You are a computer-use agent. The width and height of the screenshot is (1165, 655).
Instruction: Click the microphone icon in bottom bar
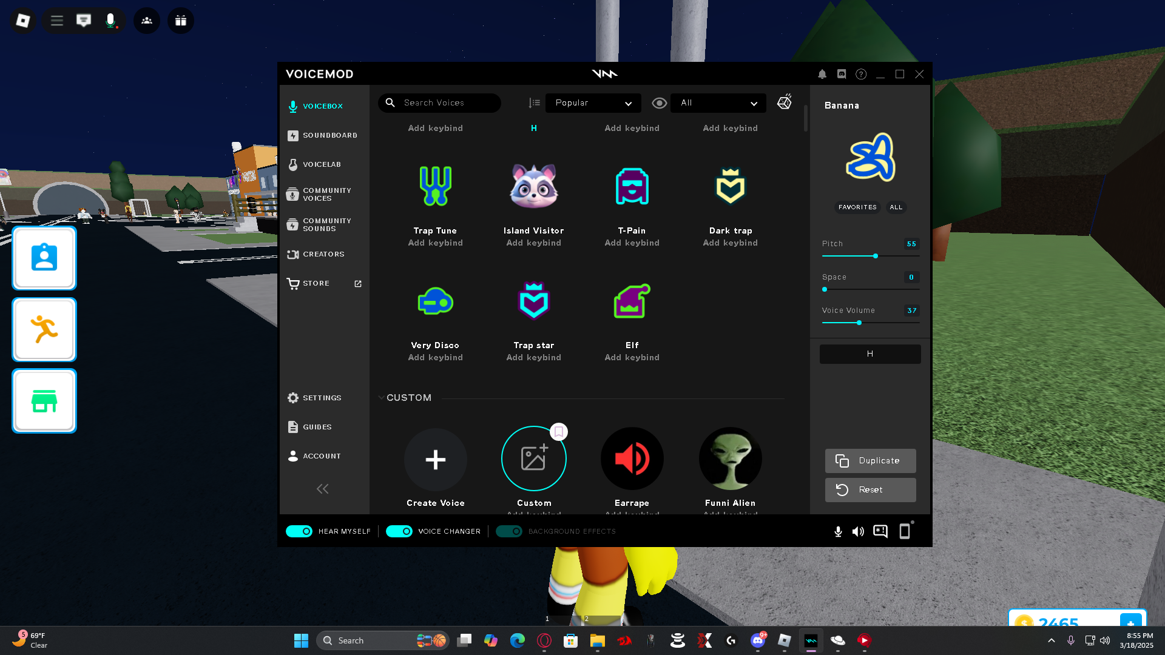[x=838, y=532]
